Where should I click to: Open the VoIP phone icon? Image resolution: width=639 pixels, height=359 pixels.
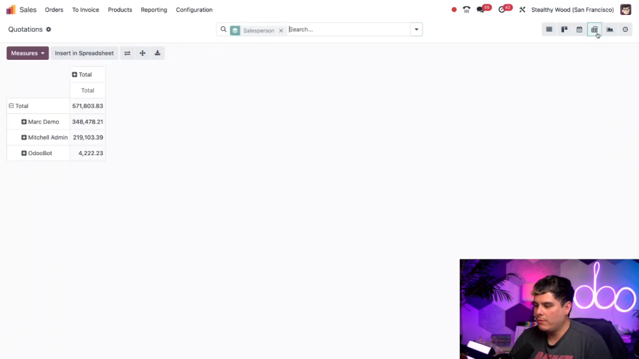(x=467, y=10)
